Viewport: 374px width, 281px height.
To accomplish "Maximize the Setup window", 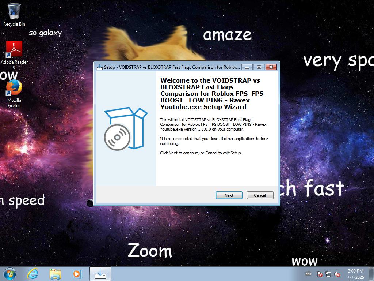I will [259, 67].
